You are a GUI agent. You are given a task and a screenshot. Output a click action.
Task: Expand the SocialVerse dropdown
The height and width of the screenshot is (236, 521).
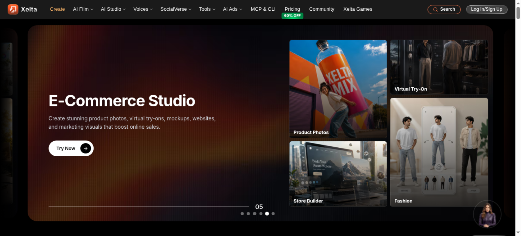176,9
